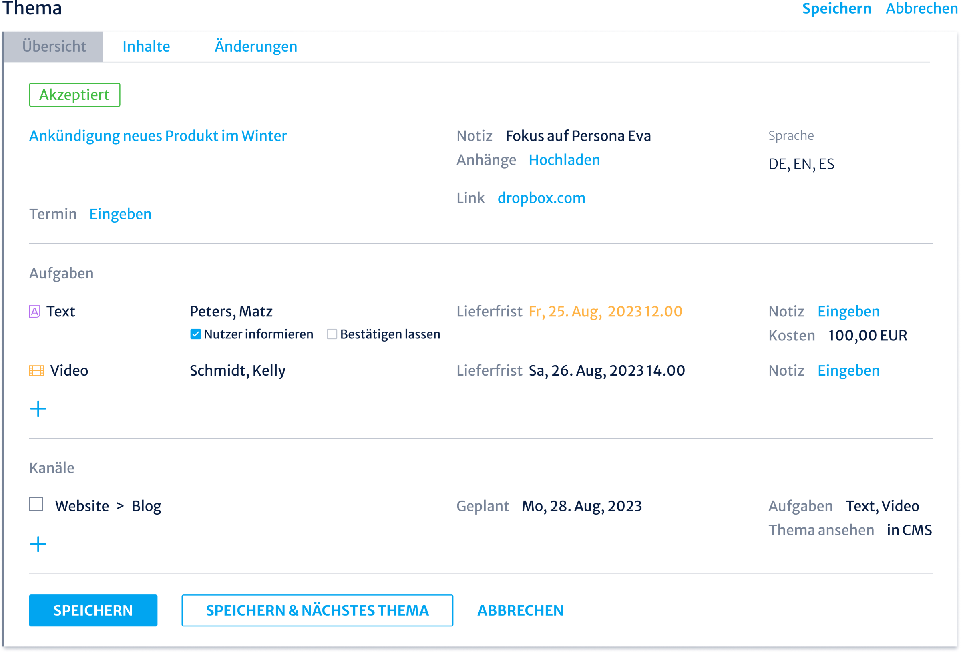
Task: Open the dropbox.com link
Action: [x=541, y=198]
